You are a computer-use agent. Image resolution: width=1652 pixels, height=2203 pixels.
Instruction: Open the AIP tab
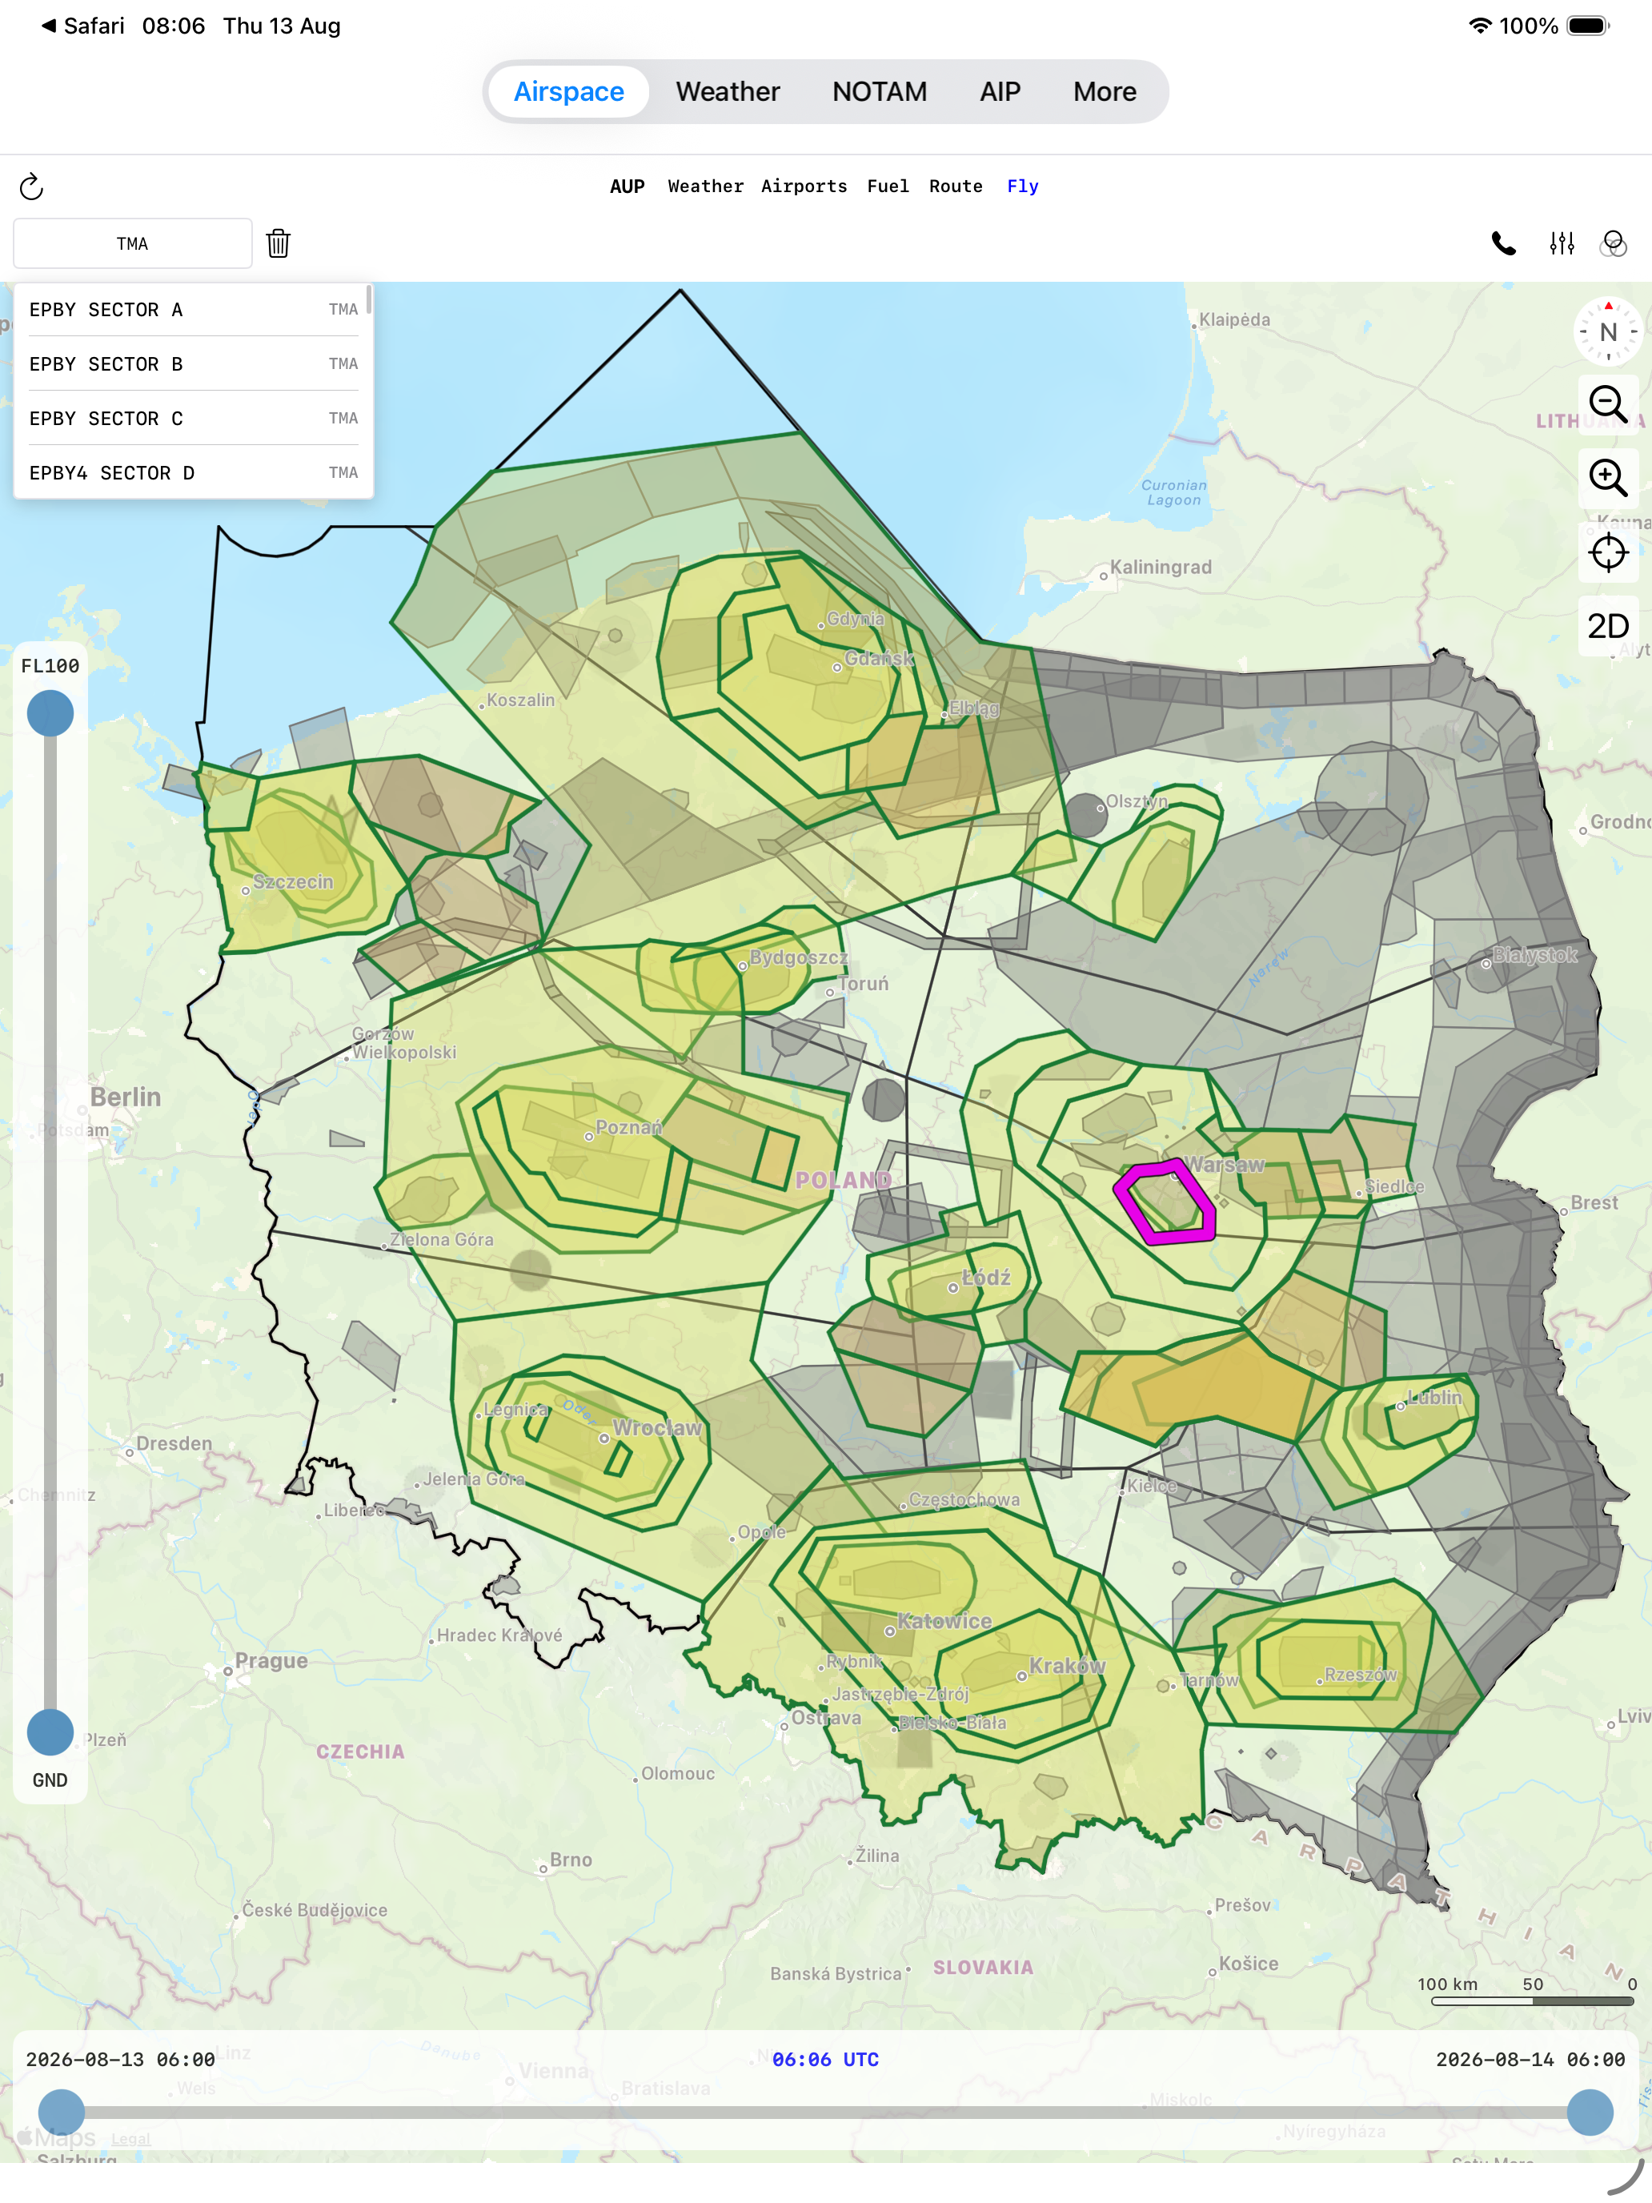point(1000,91)
